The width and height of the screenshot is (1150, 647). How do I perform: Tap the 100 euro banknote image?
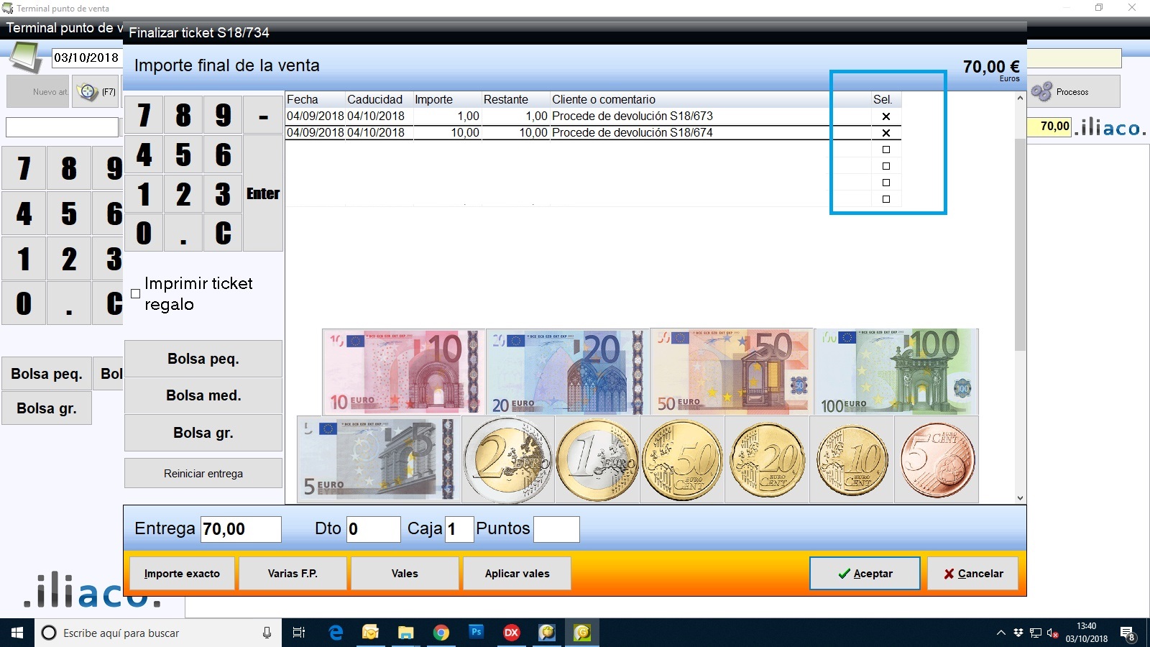[896, 372]
